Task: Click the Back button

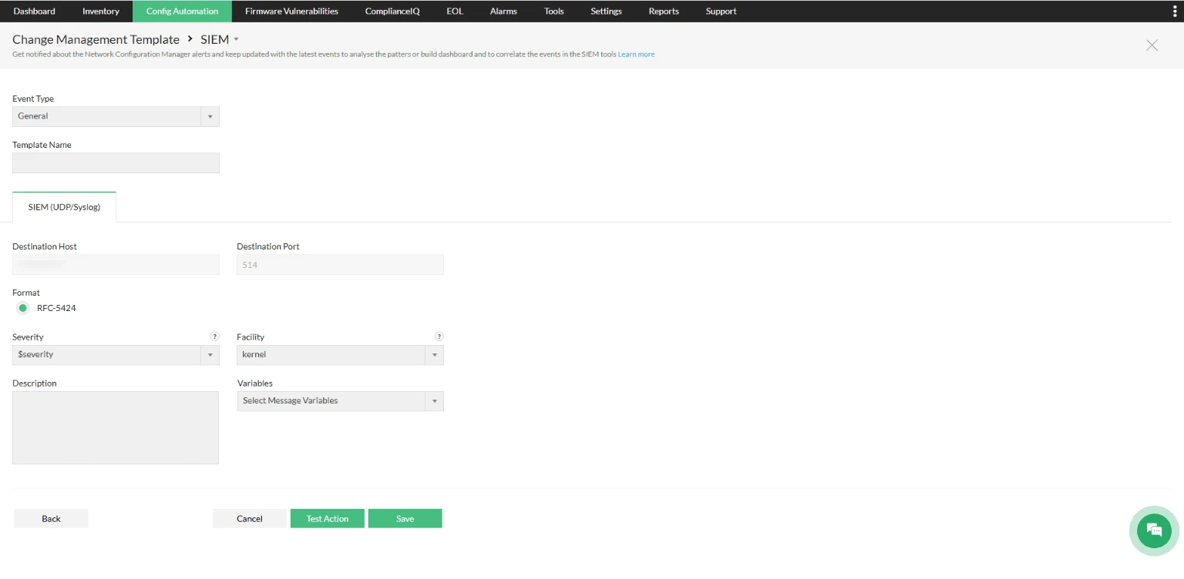Action: [51, 518]
